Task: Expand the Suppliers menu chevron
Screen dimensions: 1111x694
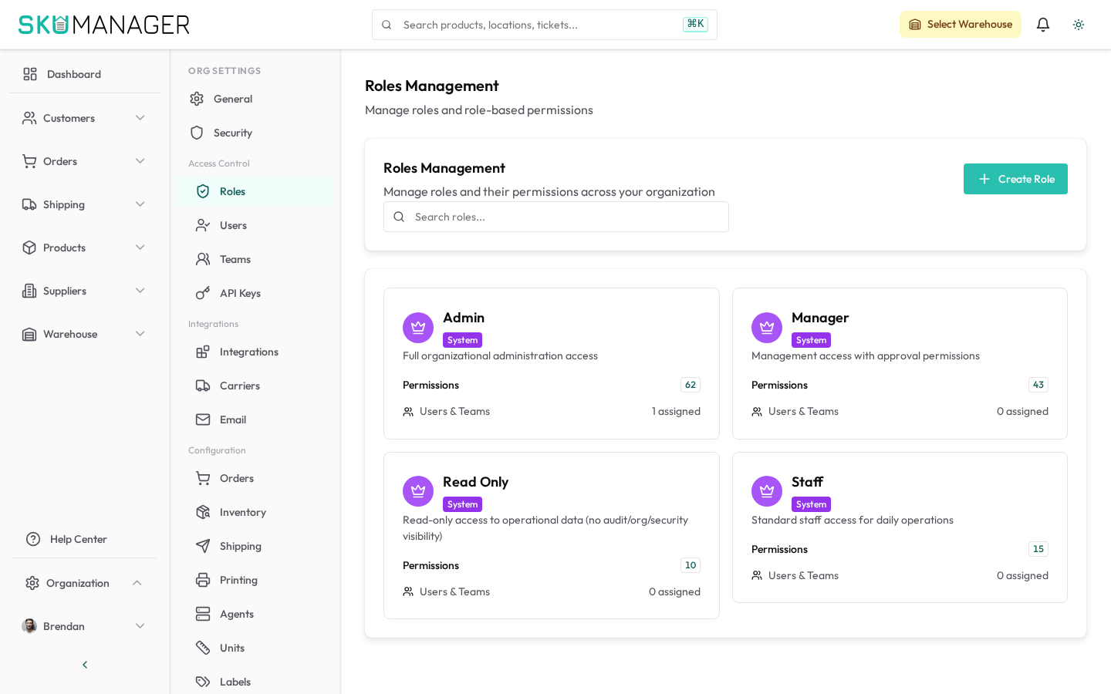Action: click(140, 291)
